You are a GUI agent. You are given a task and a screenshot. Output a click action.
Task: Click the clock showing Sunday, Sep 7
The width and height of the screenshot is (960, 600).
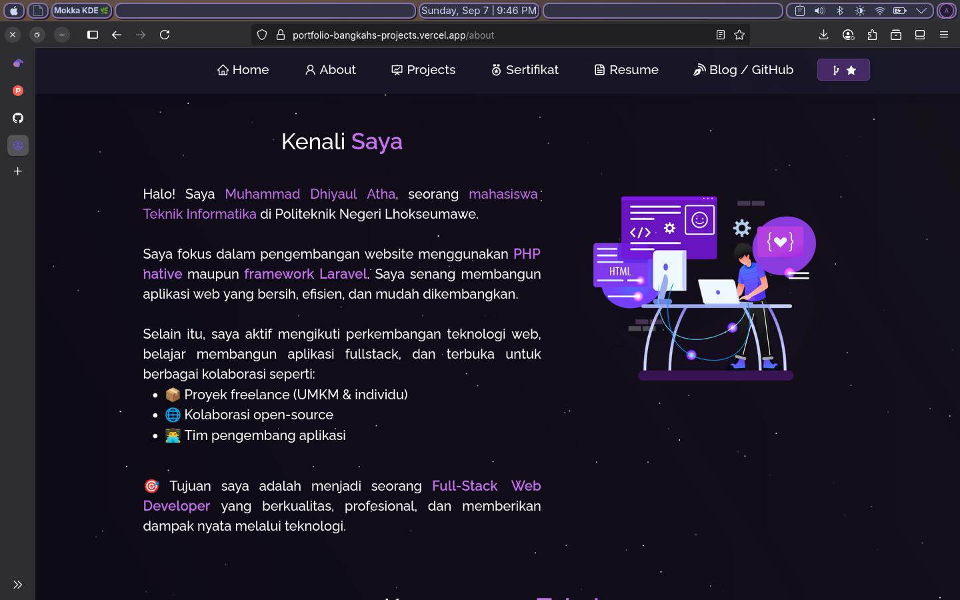pos(479,11)
